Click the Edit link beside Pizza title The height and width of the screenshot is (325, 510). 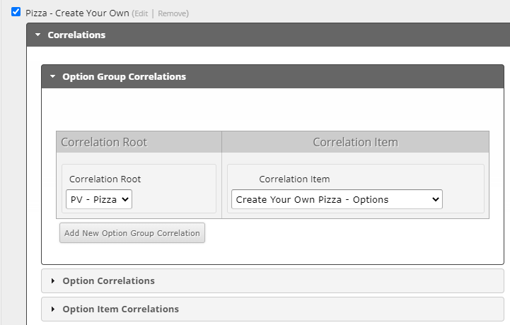pos(141,13)
